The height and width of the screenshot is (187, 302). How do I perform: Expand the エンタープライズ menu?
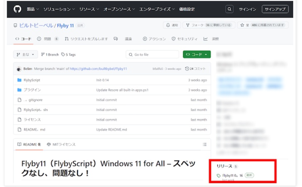(157, 9)
